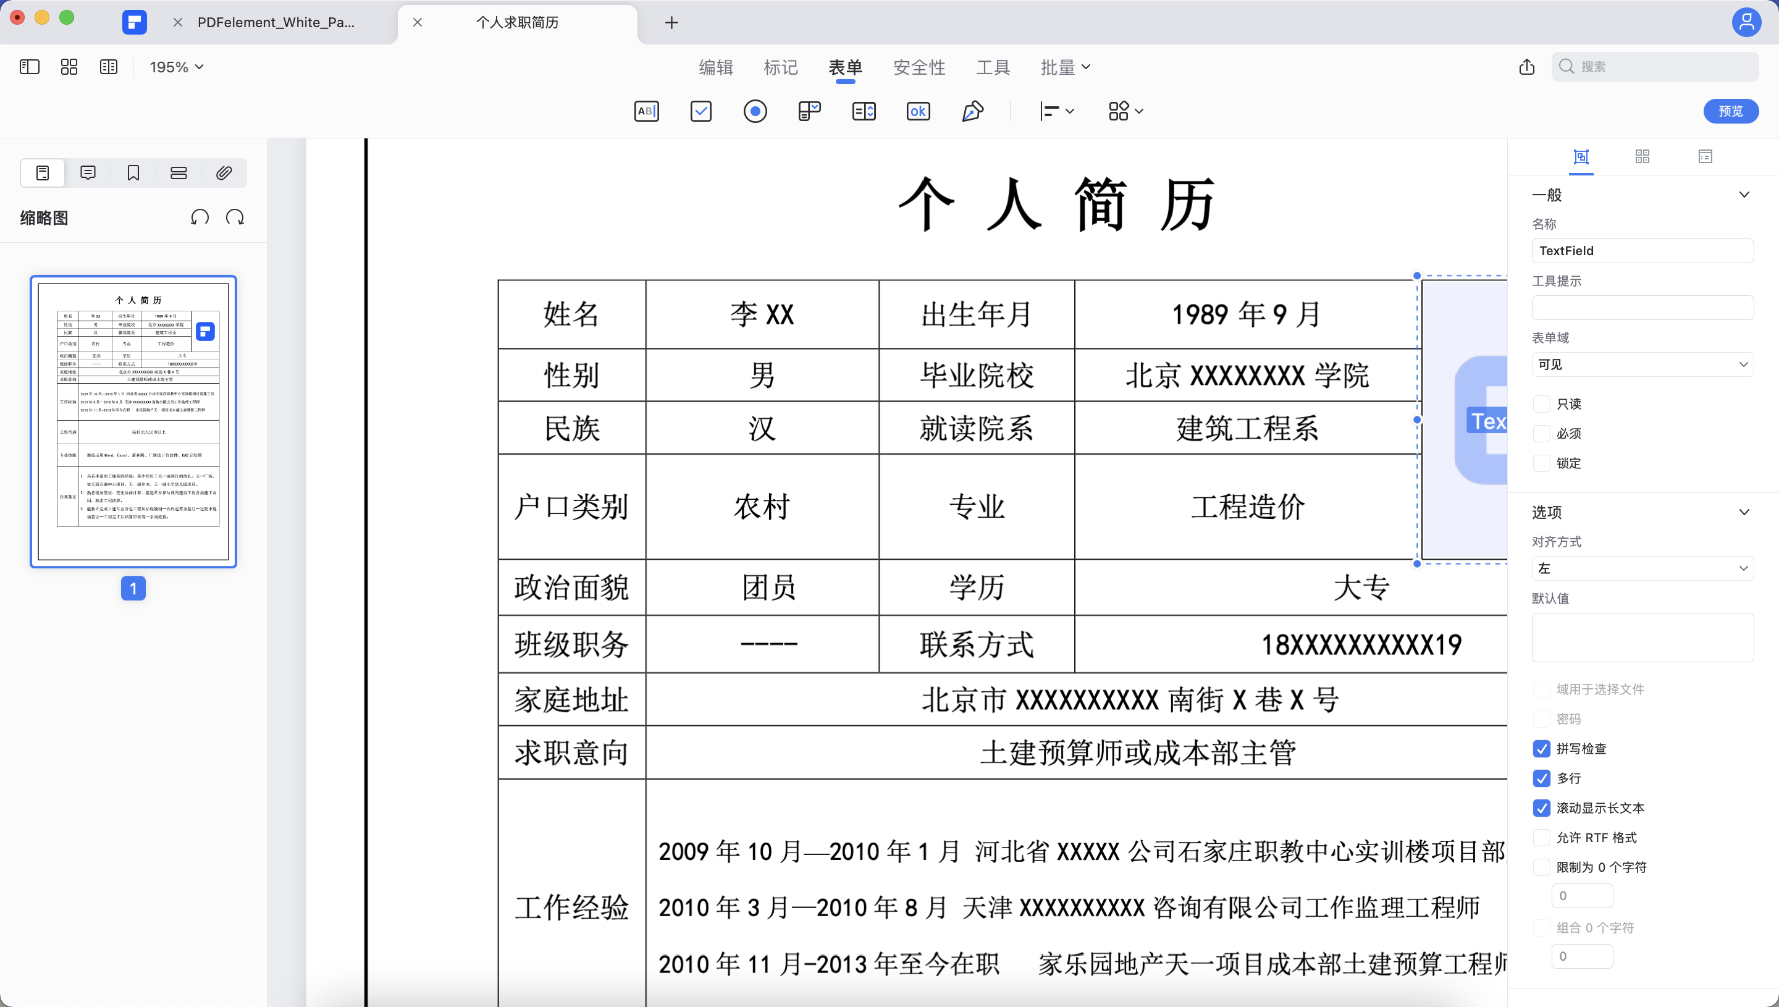Add a combo box field
Screen dimensions: 1779x1007
click(809, 111)
